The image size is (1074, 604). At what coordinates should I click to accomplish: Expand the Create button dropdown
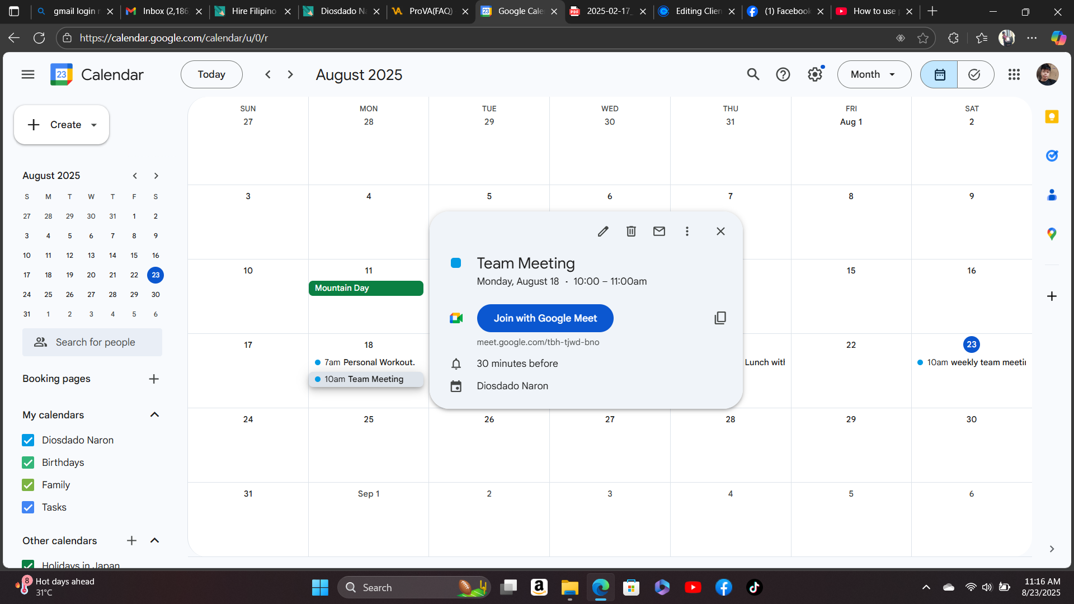(94, 125)
